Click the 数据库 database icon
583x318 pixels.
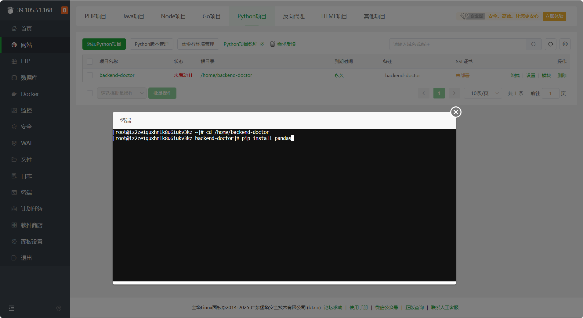(14, 78)
